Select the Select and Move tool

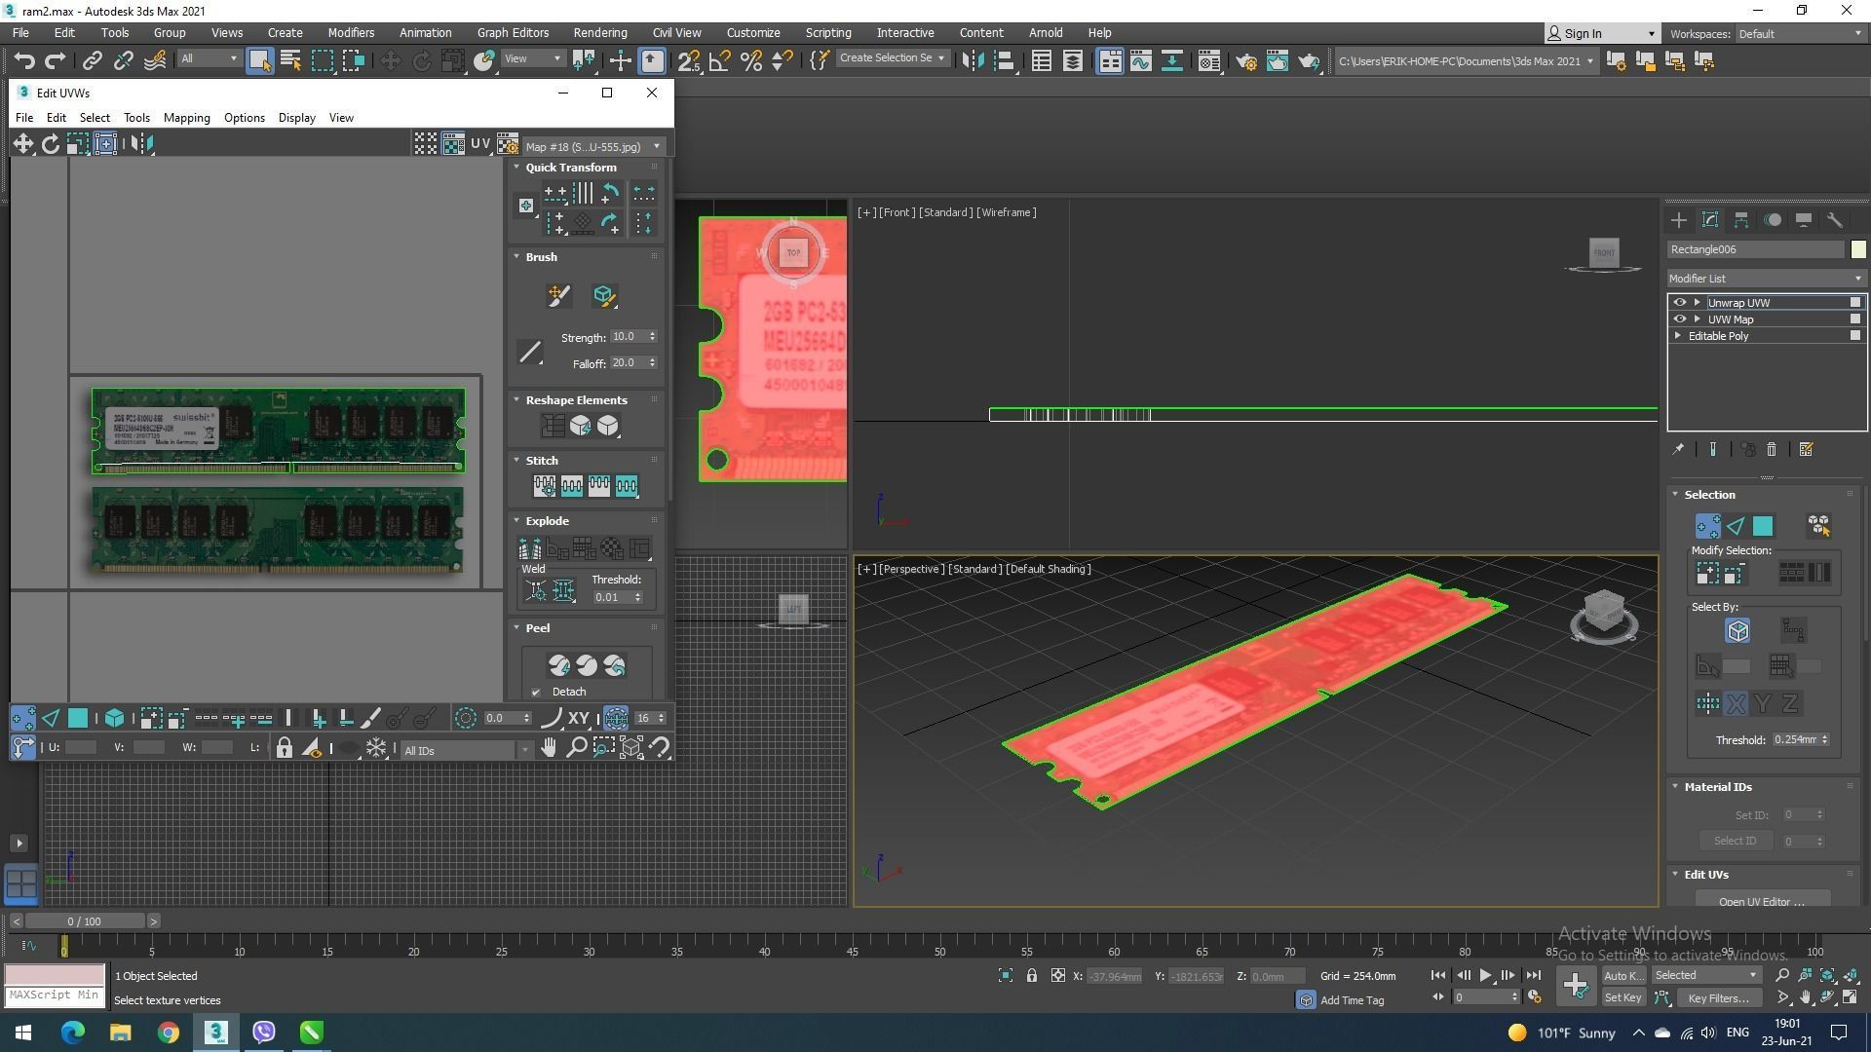390,61
